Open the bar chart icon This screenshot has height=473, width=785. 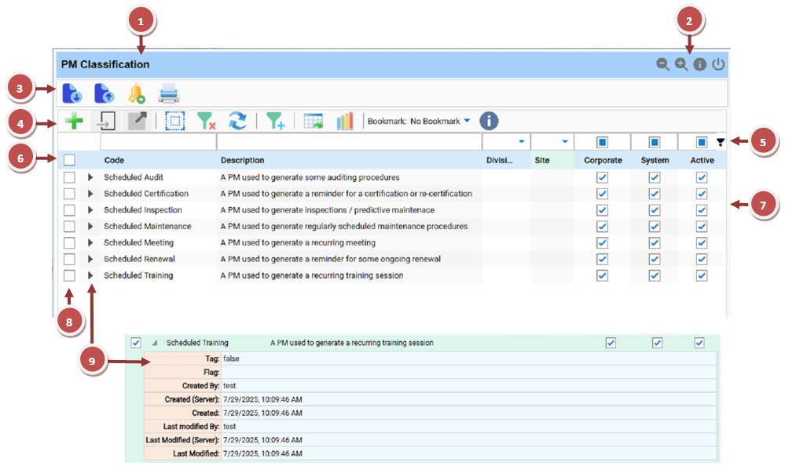tap(344, 121)
